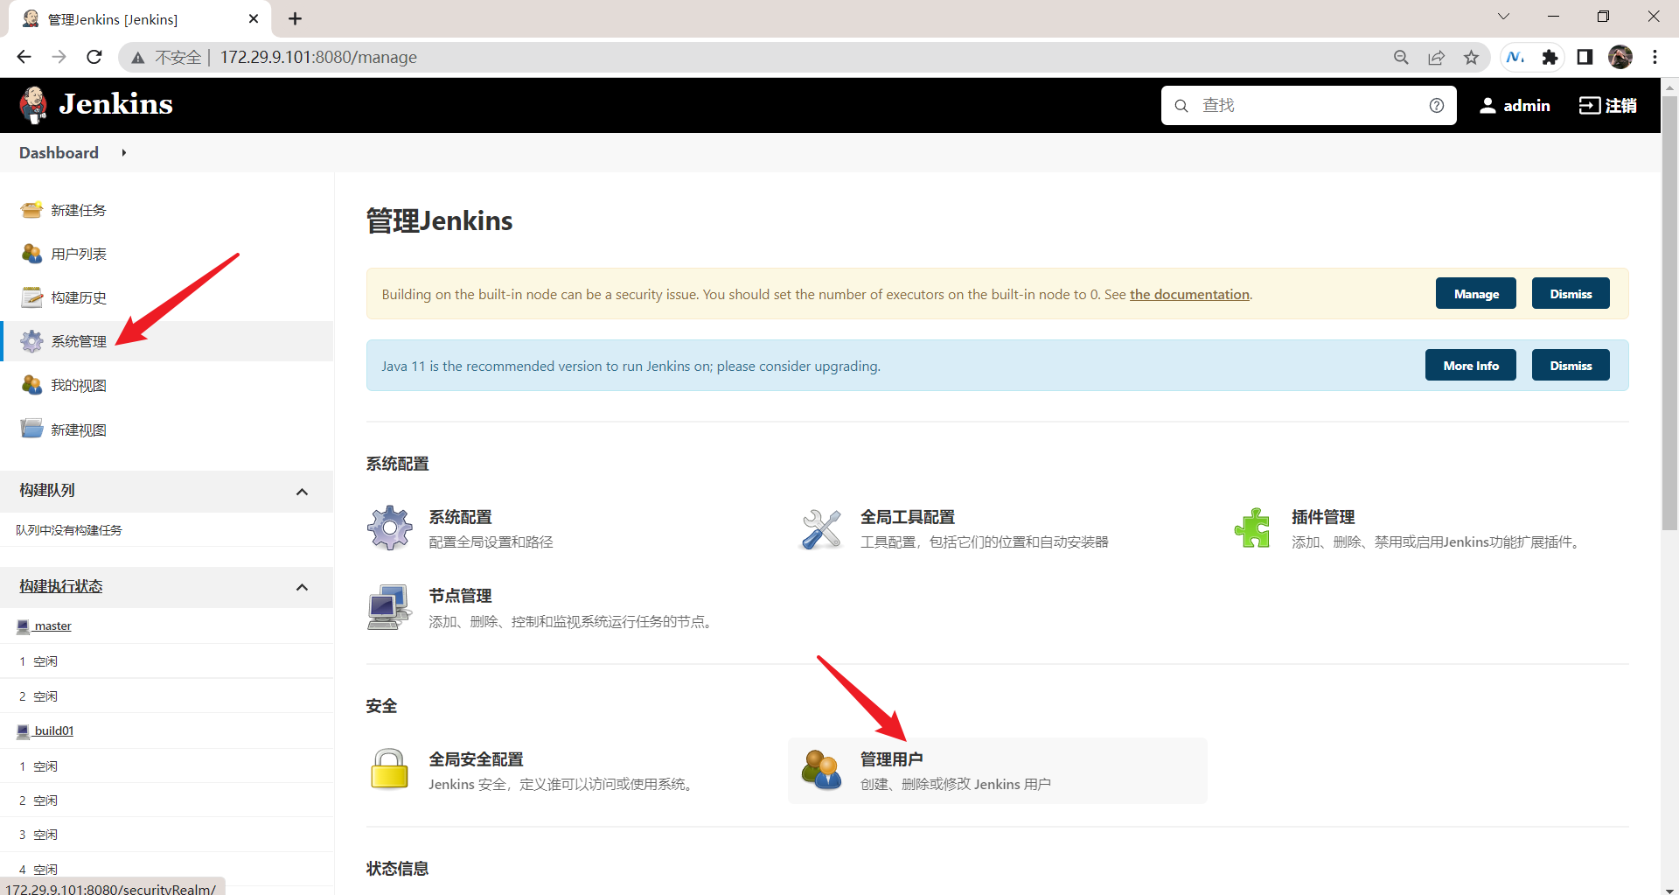Open the admin user profile

click(1515, 105)
